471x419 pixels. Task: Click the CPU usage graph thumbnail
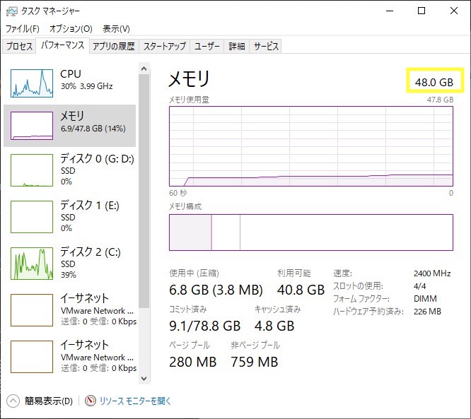(32, 83)
